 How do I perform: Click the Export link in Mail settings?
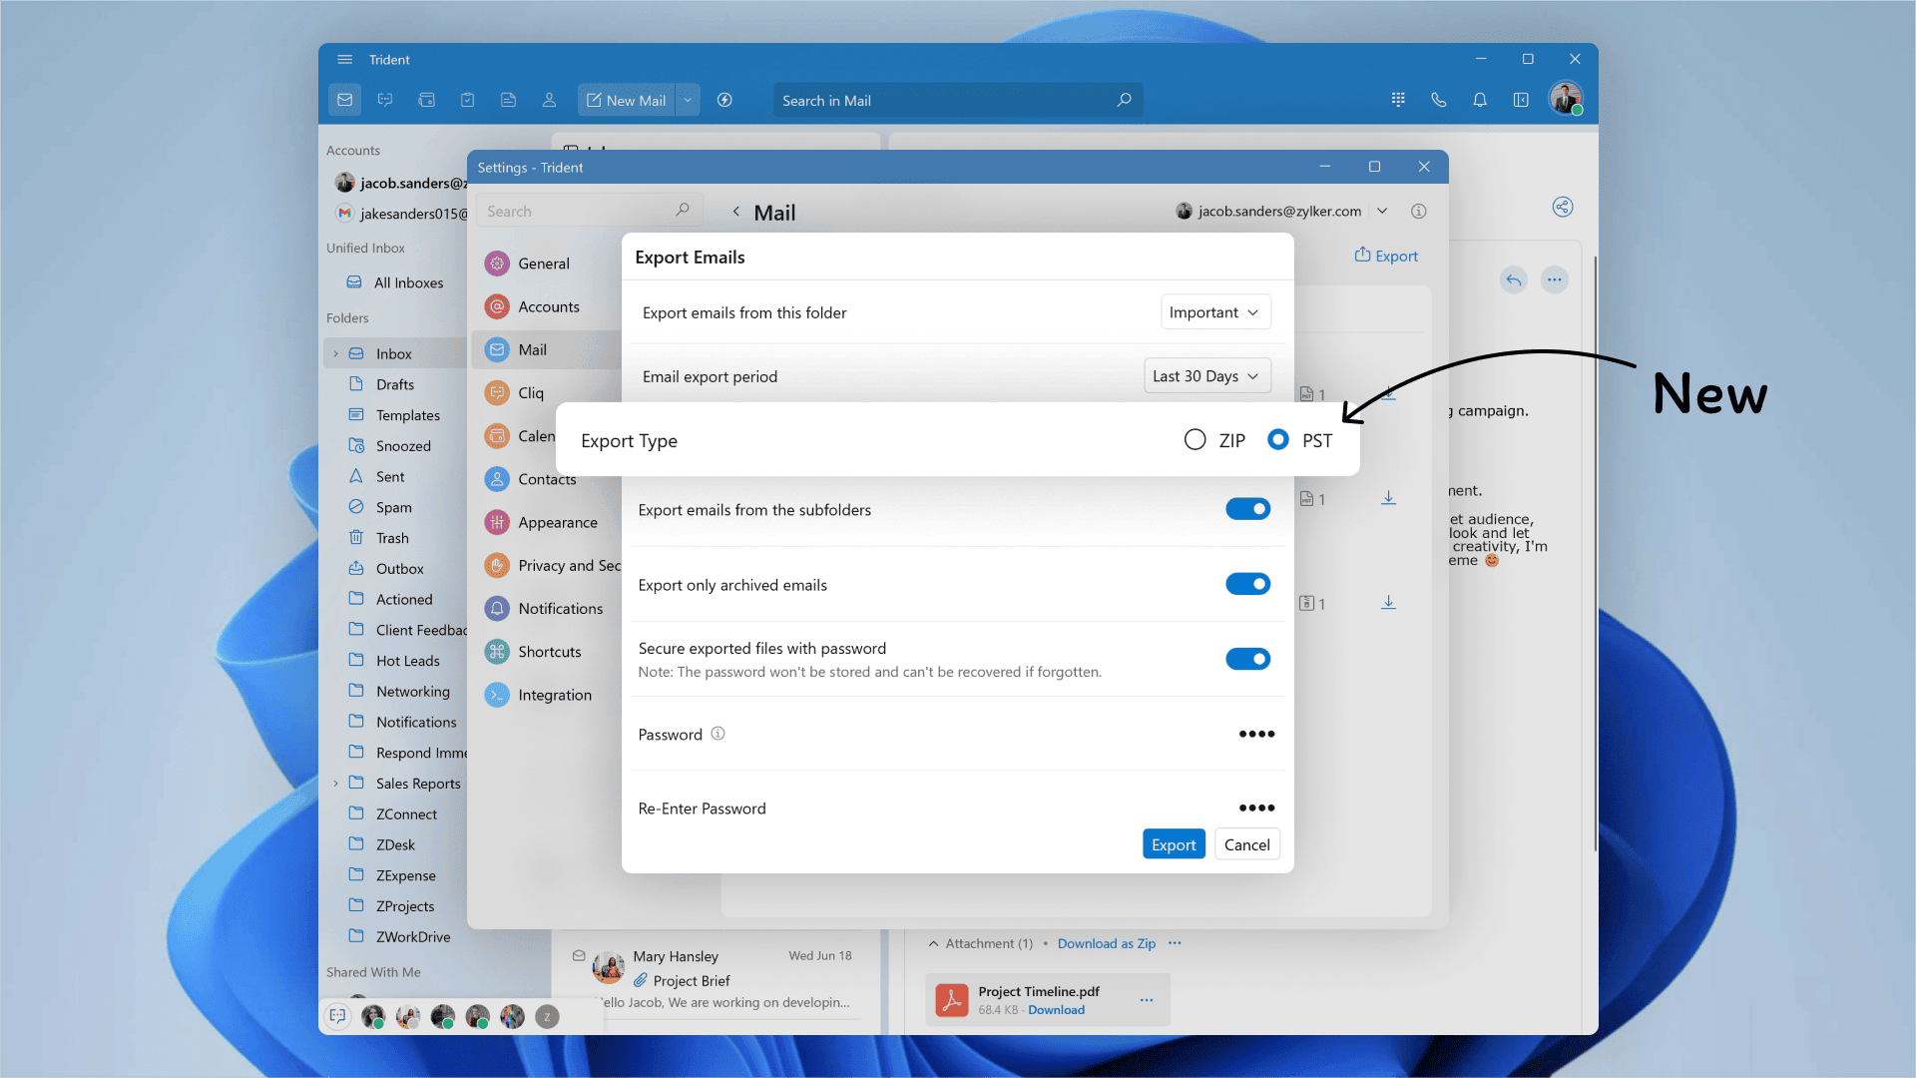[x=1386, y=256]
